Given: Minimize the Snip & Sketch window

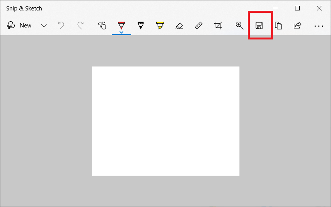Looking at the screenshot, I should coord(275,8).
